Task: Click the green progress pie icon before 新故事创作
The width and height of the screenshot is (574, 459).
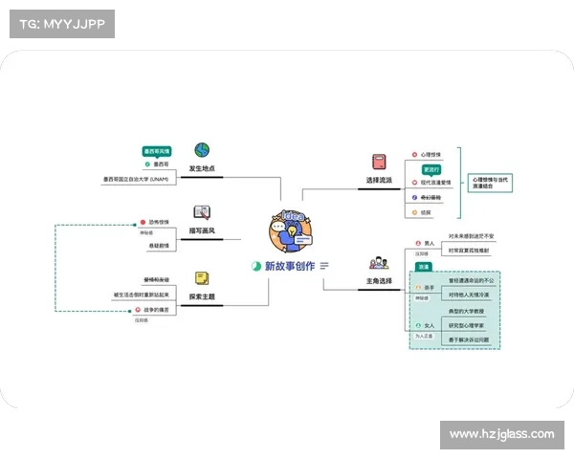Action: [x=255, y=265]
